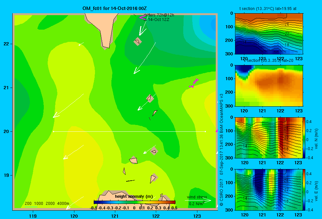
Task: Click the height anomaly colorbar strip
Action: (135, 202)
